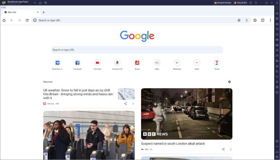This screenshot has width=280, height=160.
Task: Click the BlueStacks airplane icon in sidebar
Action: click(277, 66)
